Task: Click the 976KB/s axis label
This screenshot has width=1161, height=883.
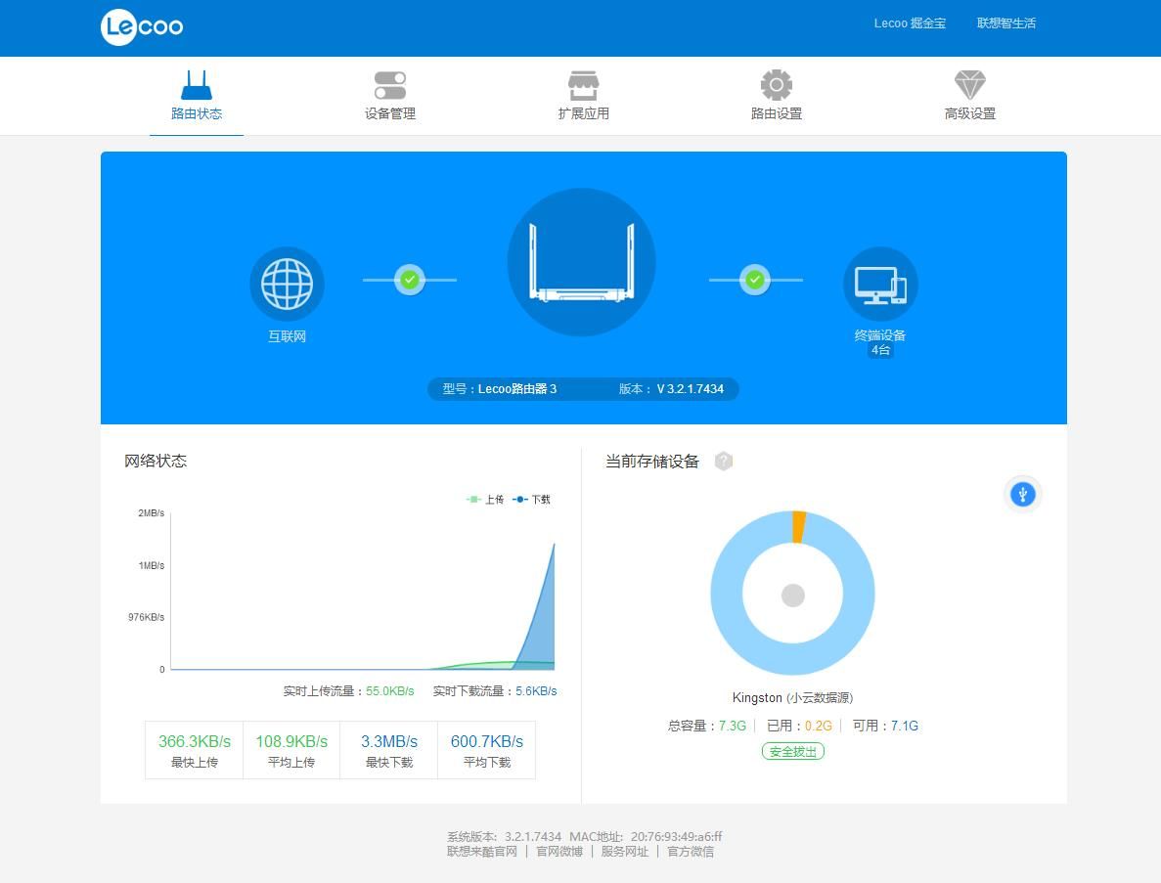Action: click(146, 617)
